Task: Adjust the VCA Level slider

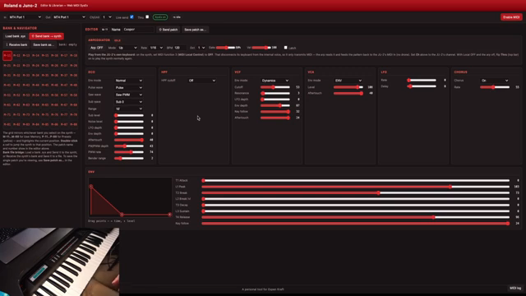Action: 348,87
